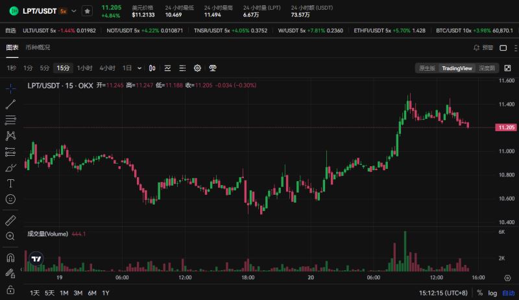Toggle percent scale on price axis
The image size is (519, 300).
[x=479, y=294]
